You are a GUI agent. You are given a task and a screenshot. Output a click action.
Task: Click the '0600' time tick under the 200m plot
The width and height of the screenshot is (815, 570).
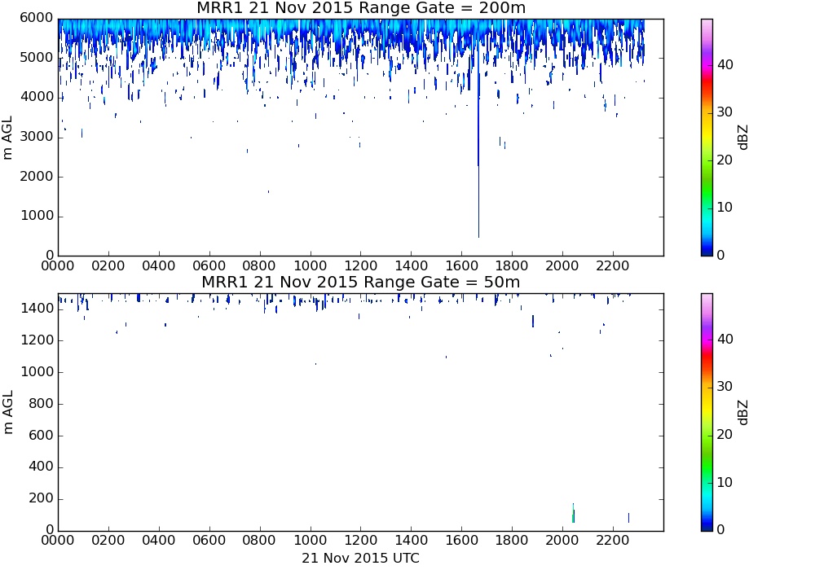[x=209, y=265]
